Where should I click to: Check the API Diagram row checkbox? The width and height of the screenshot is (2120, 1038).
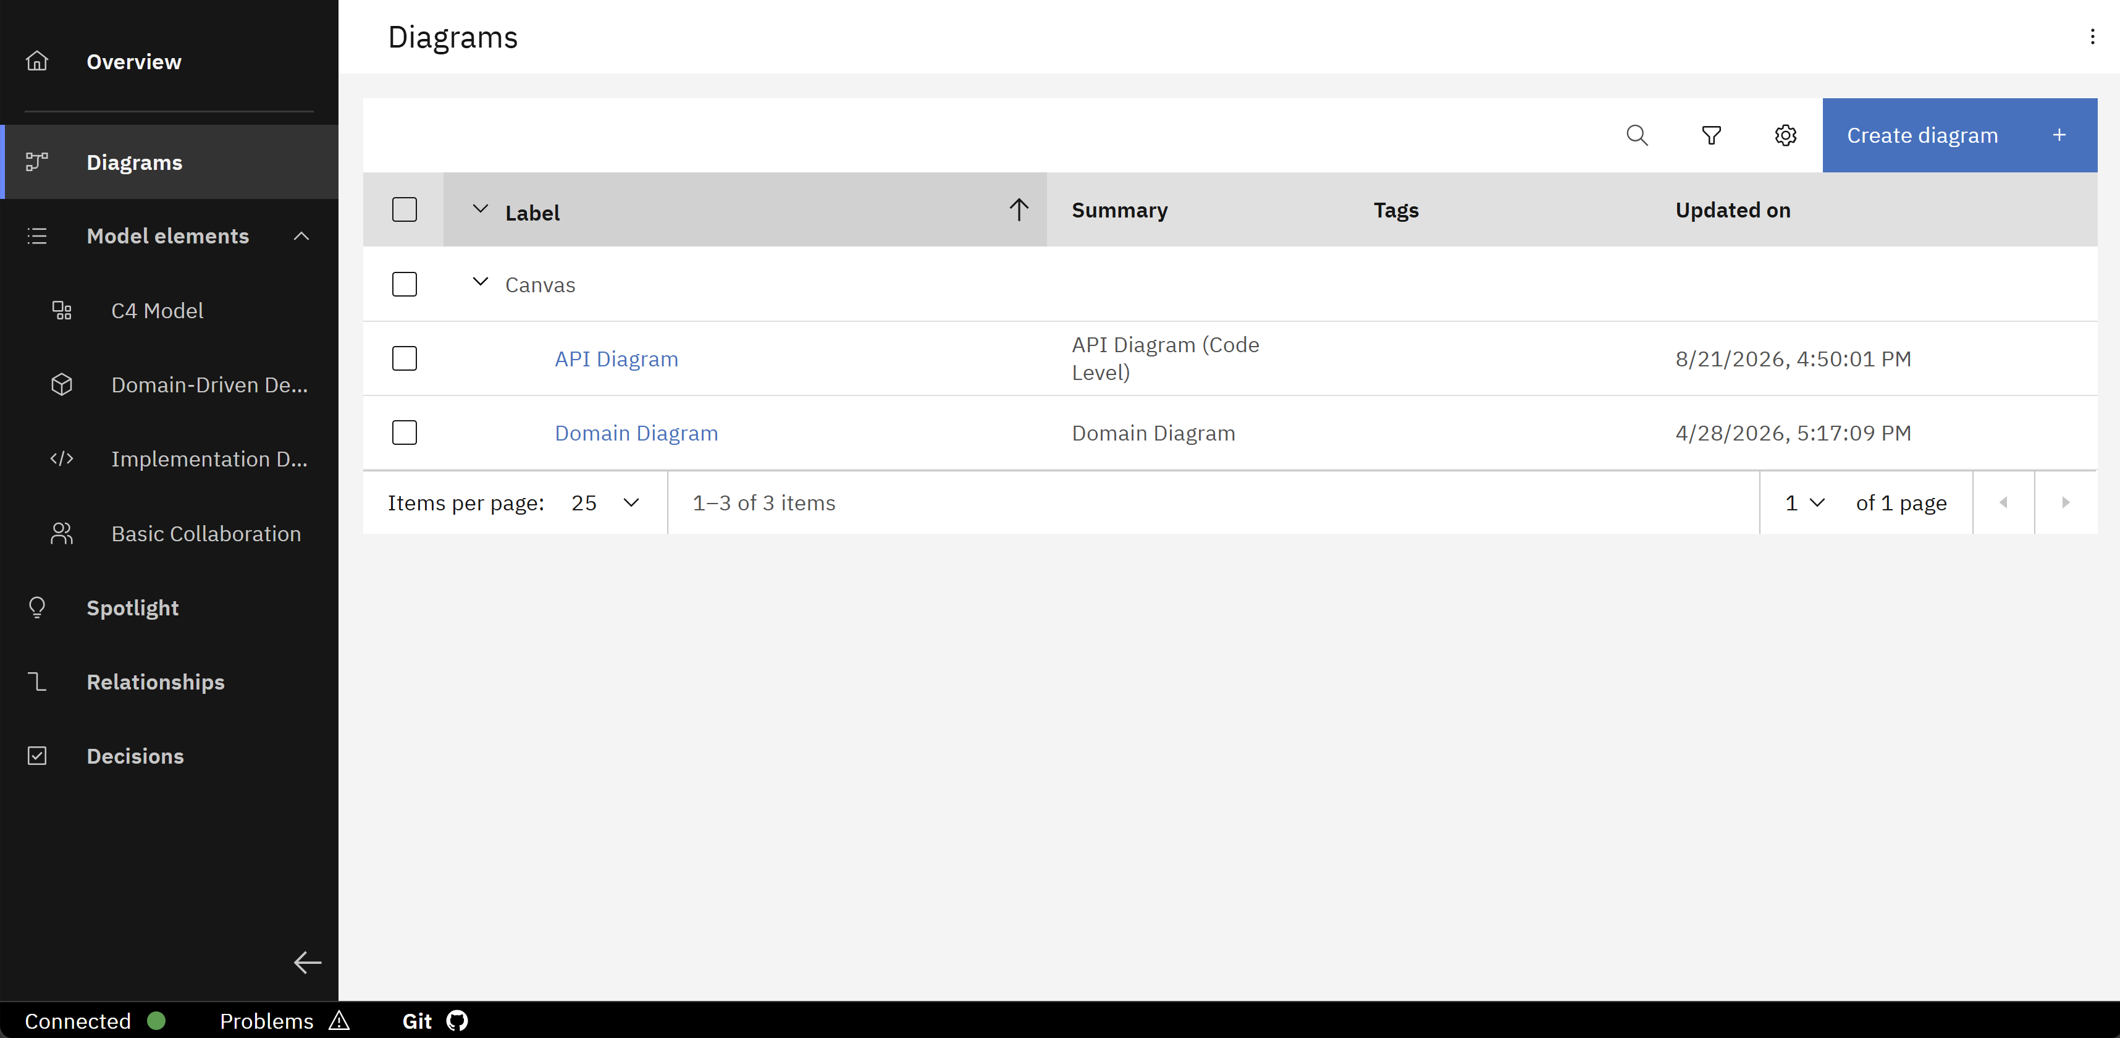coord(404,358)
